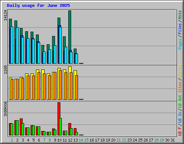Click the day 6 label on the axis
The height and width of the screenshot is (144, 184).
pyautogui.click(x=39, y=140)
